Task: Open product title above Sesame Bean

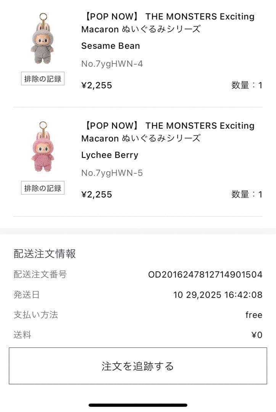Action: click(x=168, y=23)
